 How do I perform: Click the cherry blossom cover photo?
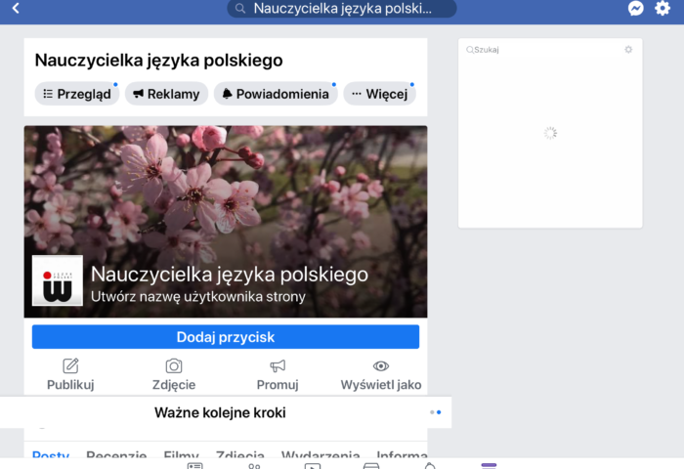[x=226, y=186]
